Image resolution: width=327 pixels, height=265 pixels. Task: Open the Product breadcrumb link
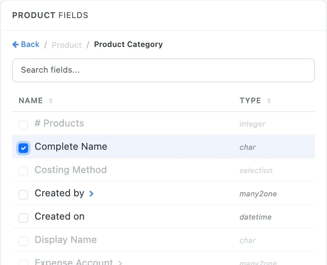pyautogui.click(x=67, y=45)
